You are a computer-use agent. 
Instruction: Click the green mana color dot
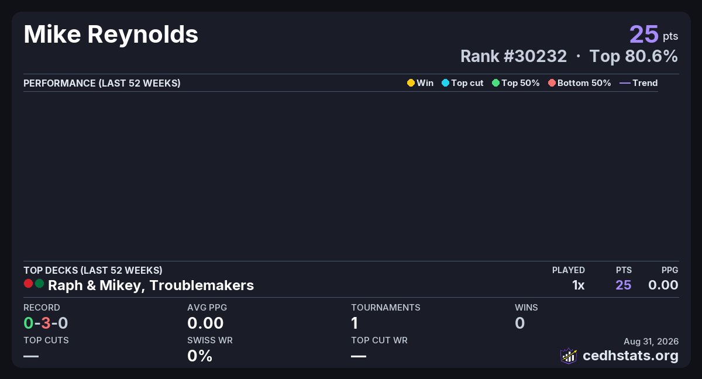pos(39,284)
